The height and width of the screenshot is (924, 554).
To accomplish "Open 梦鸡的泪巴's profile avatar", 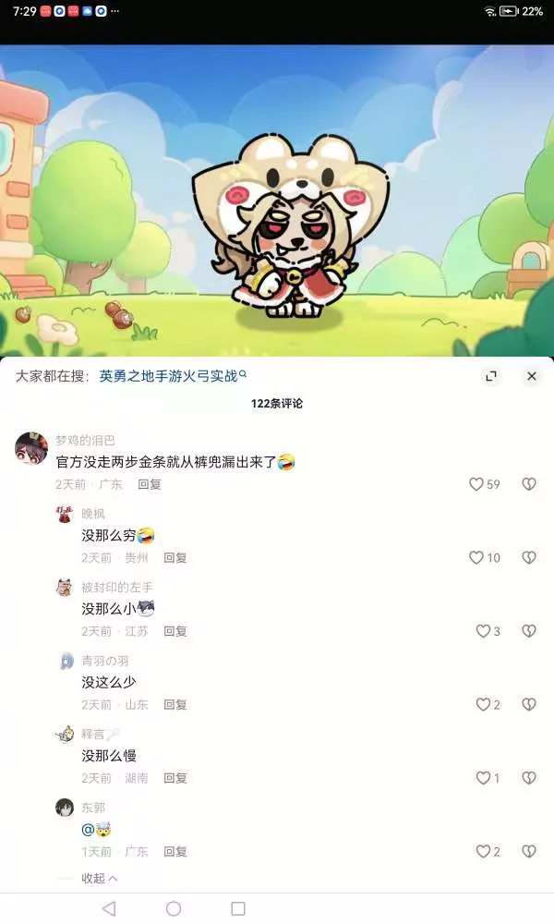I will point(31,448).
